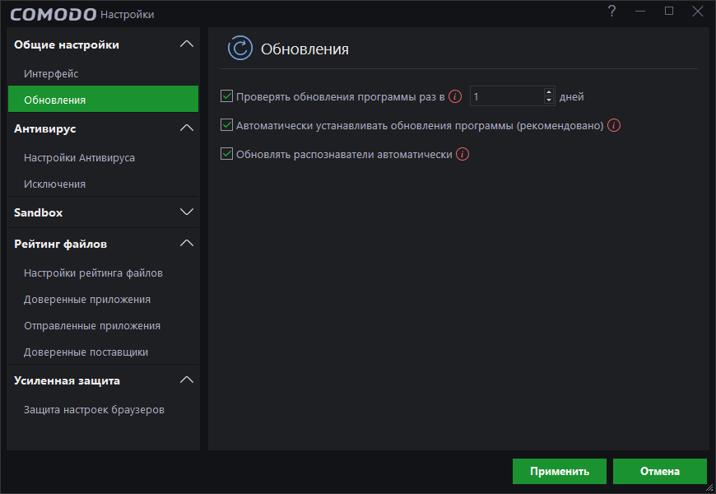Screen dimensions: 716x494
Task: Collapse the Рейтинг файлов section
Action: click(x=188, y=243)
